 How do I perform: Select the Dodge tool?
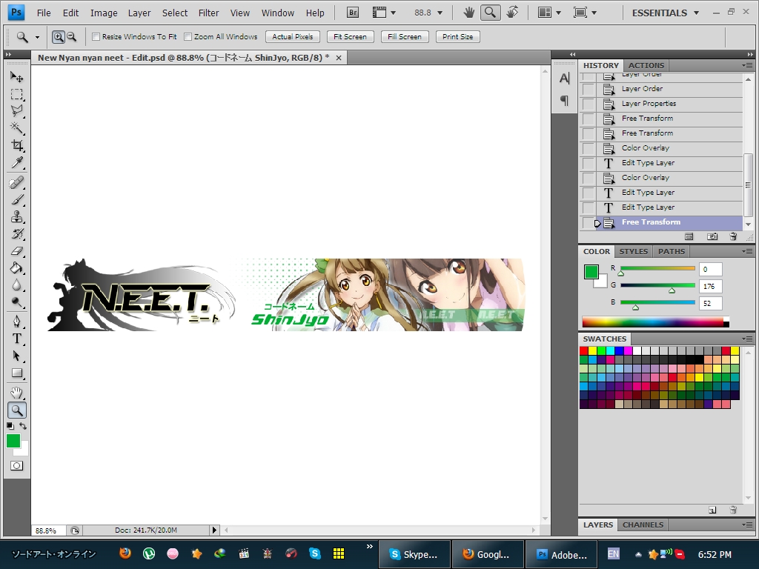pos(17,302)
